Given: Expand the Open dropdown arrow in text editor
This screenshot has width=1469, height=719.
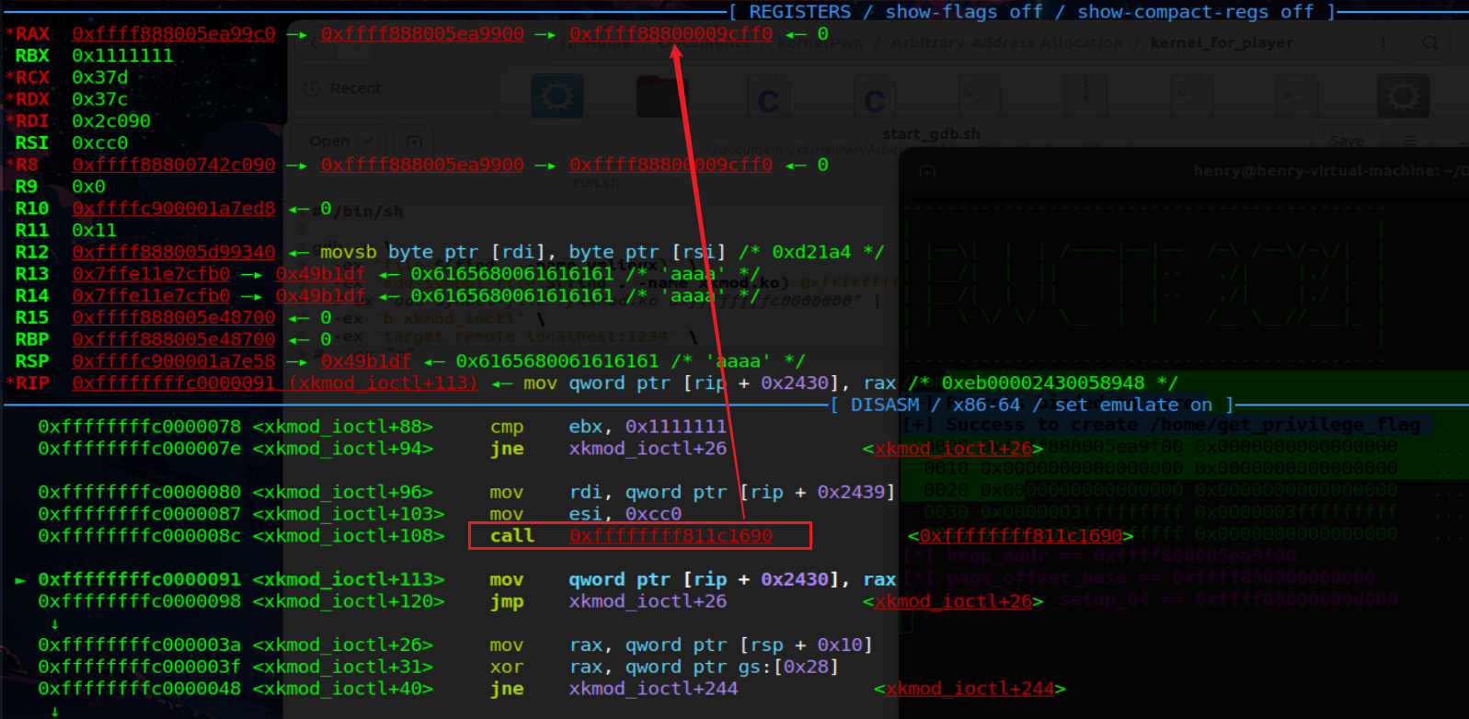Looking at the screenshot, I should click(x=368, y=141).
